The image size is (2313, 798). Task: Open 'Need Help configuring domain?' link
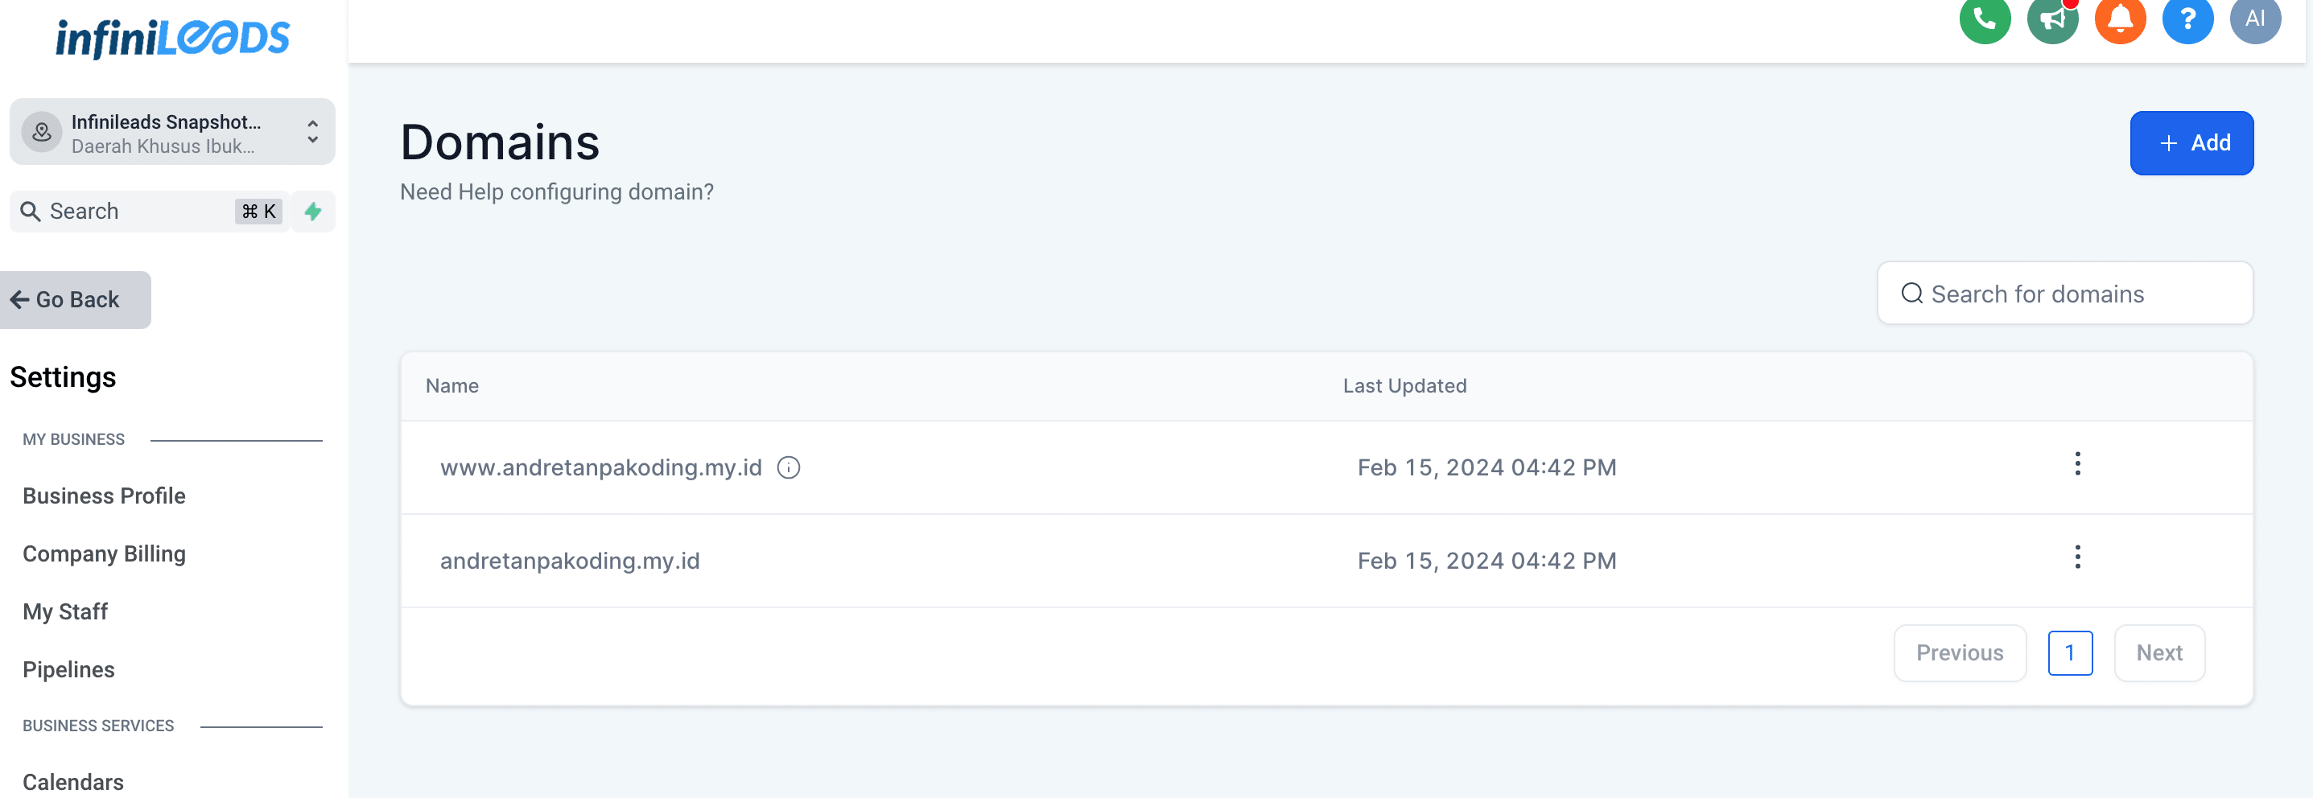pyautogui.click(x=557, y=191)
